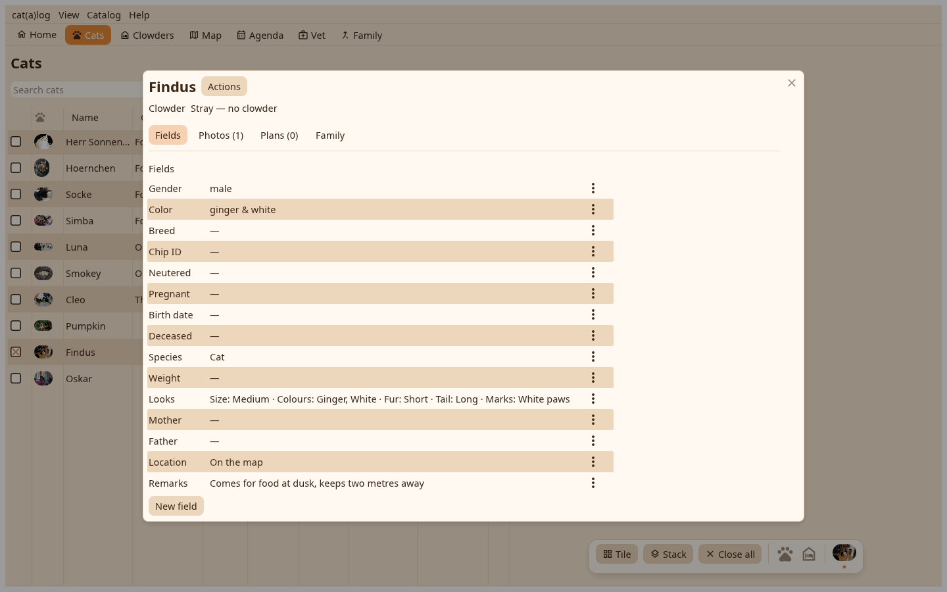Open the three-dot menu for Breed
Viewport: 947px width, 592px height.
point(593,230)
